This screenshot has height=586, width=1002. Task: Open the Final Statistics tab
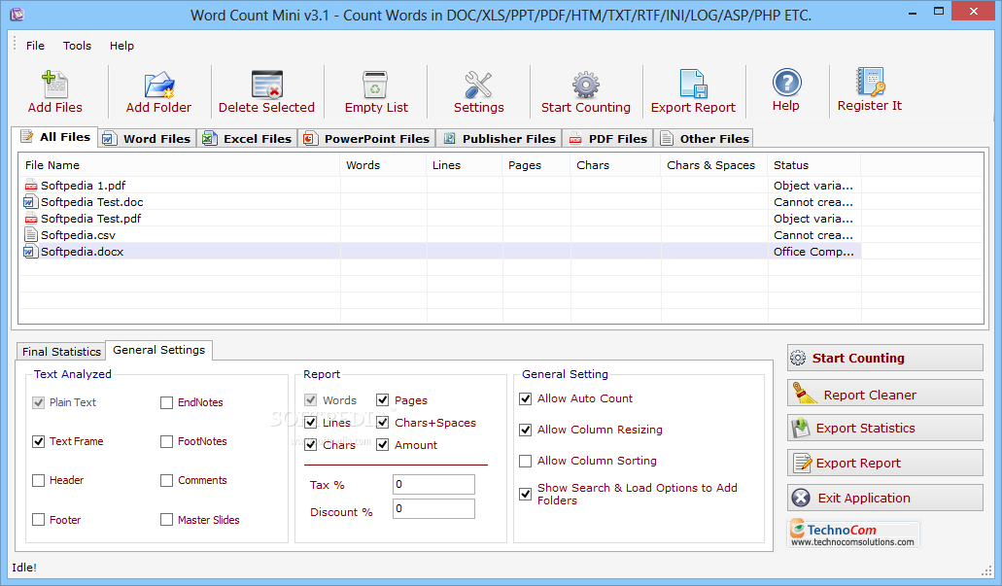pyautogui.click(x=61, y=352)
